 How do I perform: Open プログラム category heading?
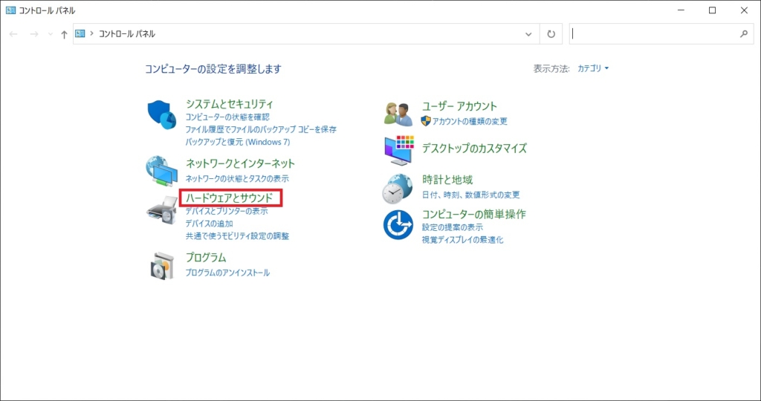[x=206, y=258]
